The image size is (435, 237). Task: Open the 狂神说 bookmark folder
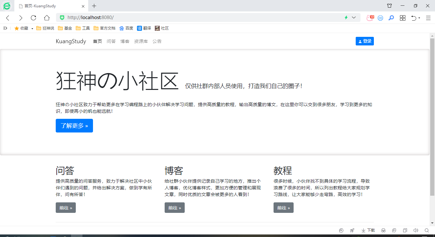[x=45, y=28]
